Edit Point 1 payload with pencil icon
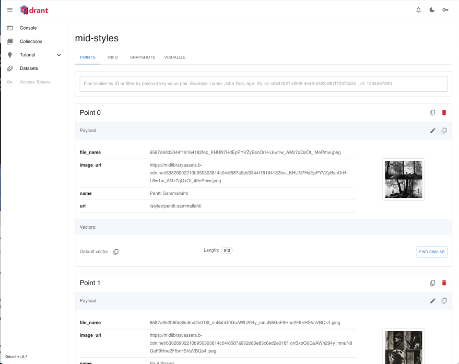 (432, 301)
